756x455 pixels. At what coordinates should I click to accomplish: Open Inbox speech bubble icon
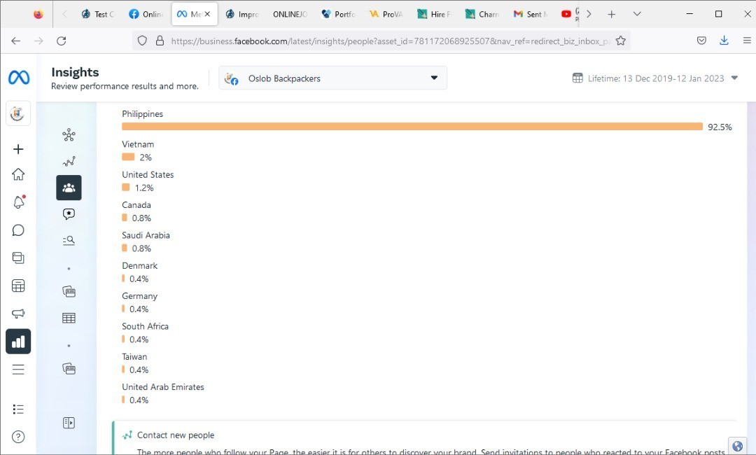click(x=17, y=230)
